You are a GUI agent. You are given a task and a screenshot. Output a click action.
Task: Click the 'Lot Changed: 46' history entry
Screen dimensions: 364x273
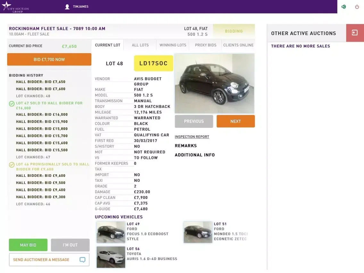coord(33,204)
